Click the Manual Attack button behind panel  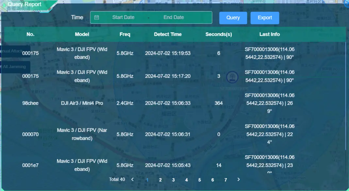(x=13, y=51)
